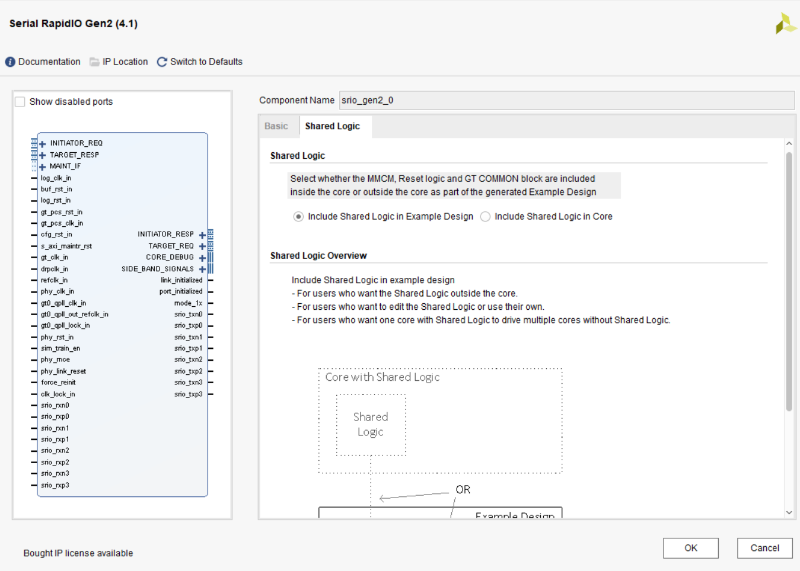Click the Shared Logic Overview heading

tap(318, 256)
